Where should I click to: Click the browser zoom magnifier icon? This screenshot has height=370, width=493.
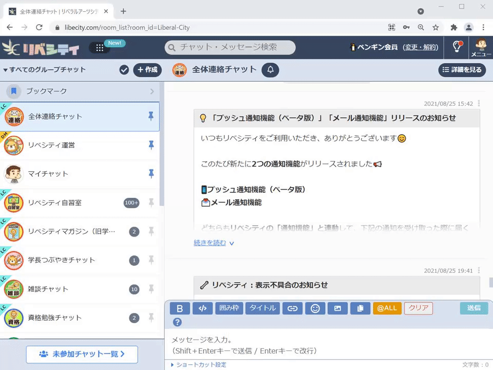point(421,27)
